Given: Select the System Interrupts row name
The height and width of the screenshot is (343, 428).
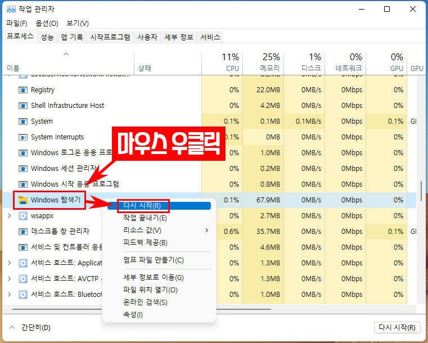Looking at the screenshot, I should point(57,137).
